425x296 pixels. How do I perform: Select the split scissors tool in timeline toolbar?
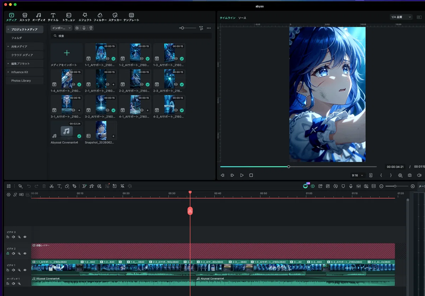pos(51,186)
